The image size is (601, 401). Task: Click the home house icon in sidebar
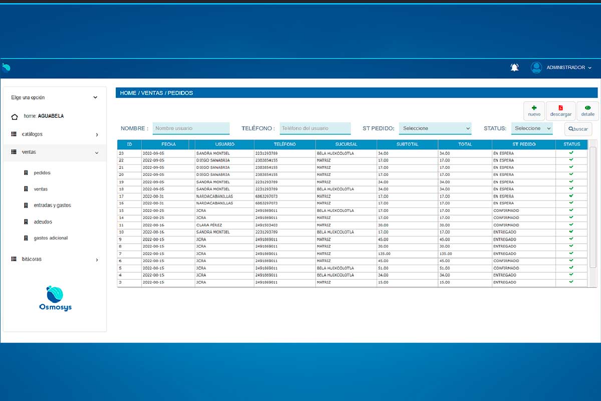(15, 116)
